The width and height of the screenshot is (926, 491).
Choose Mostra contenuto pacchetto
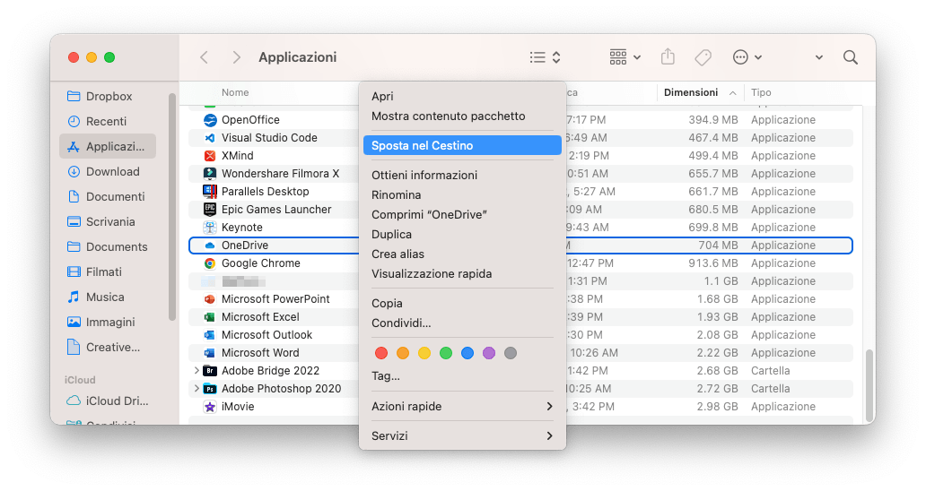462,116
